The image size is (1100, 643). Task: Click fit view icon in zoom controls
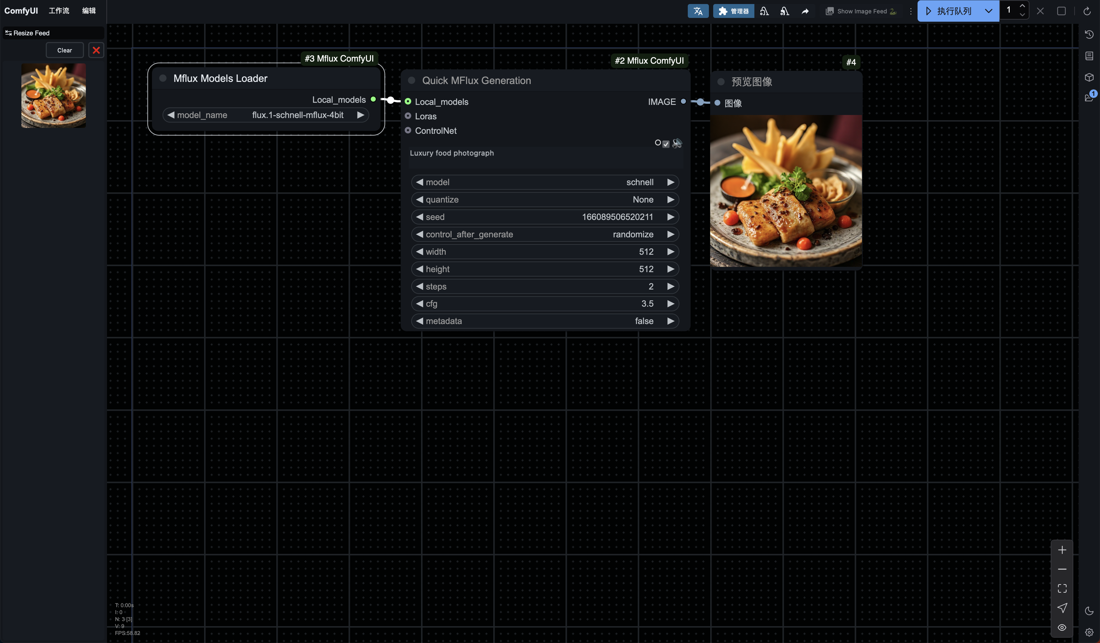(1062, 588)
